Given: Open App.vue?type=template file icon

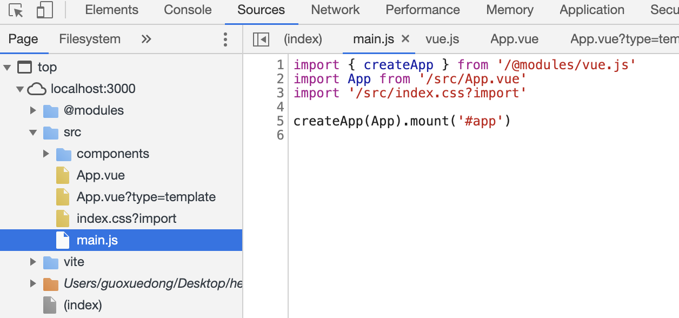Looking at the screenshot, I should 63,197.
